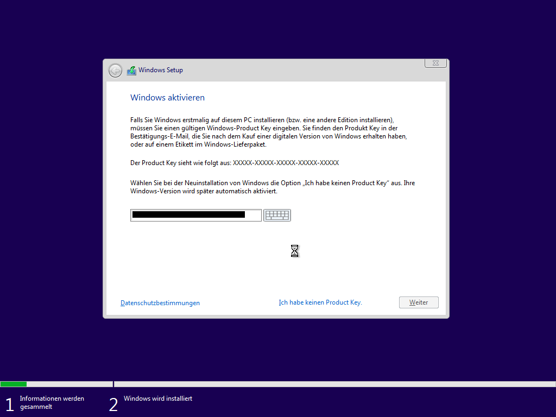Image resolution: width=556 pixels, height=417 pixels.
Task: Go back with the round arrow button
Action: [x=115, y=71]
